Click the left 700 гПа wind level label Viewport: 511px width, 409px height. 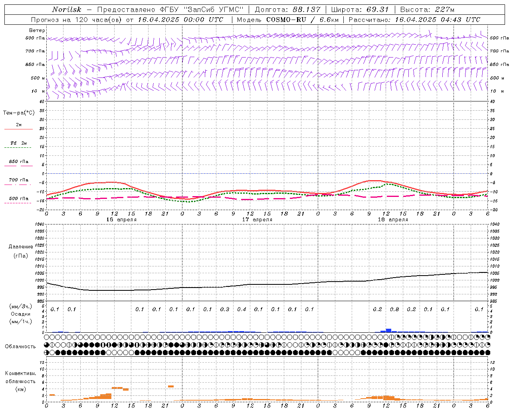pyautogui.click(x=35, y=51)
